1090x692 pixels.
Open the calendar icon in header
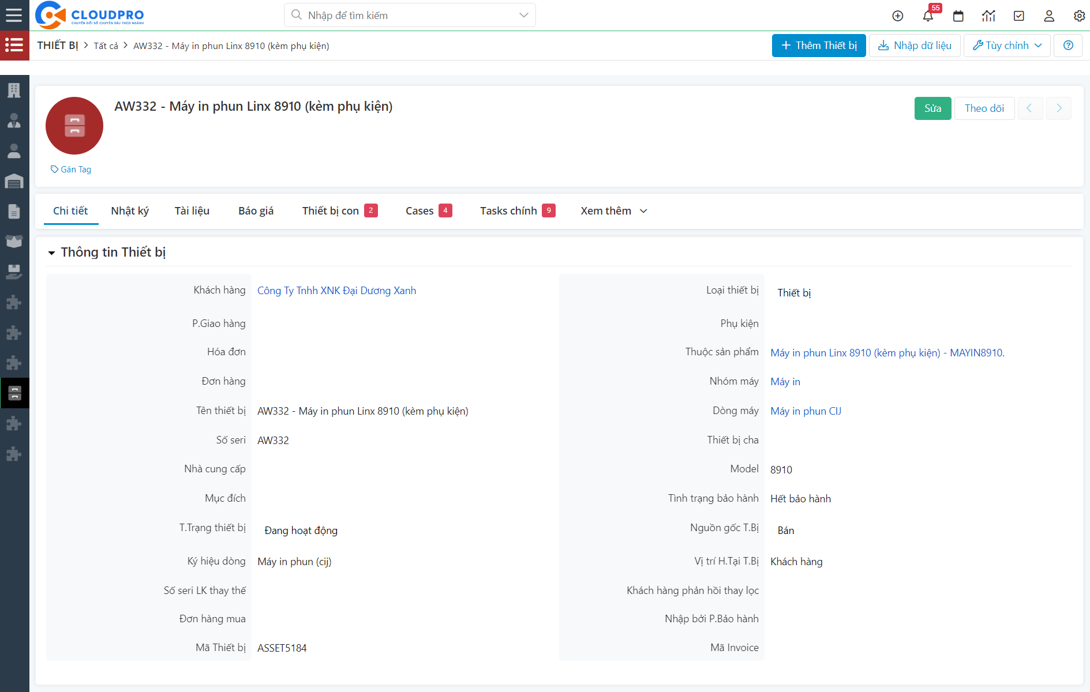[958, 16]
